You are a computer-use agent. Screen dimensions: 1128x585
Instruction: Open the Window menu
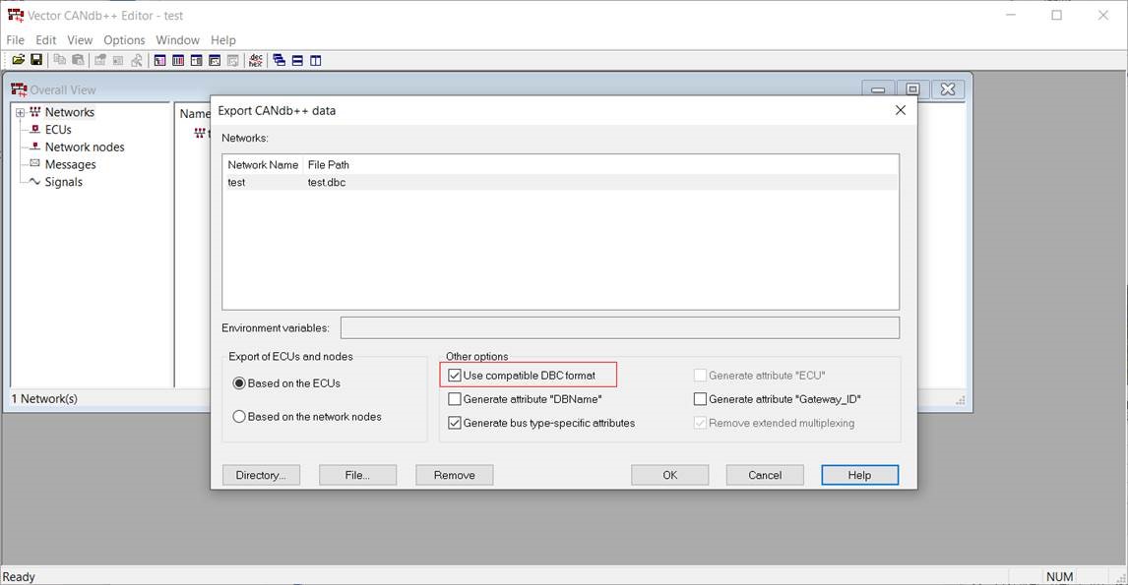tap(178, 40)
